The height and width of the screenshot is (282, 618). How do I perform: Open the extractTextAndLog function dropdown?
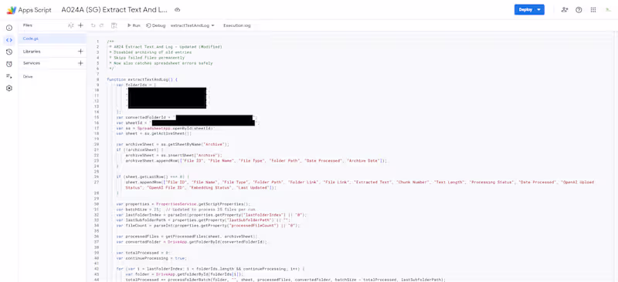click(192, 25)
